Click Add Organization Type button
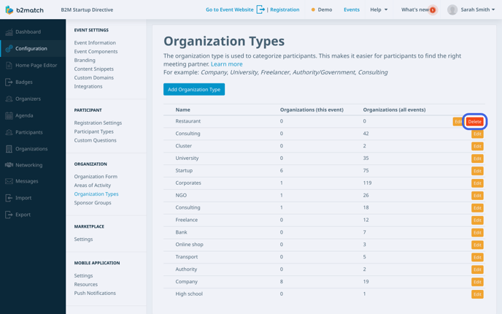502x314 pixels. (194, 89)
